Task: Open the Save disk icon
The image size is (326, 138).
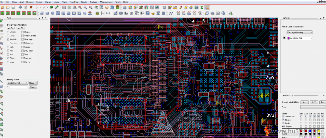Action: (x=13, y=7)
